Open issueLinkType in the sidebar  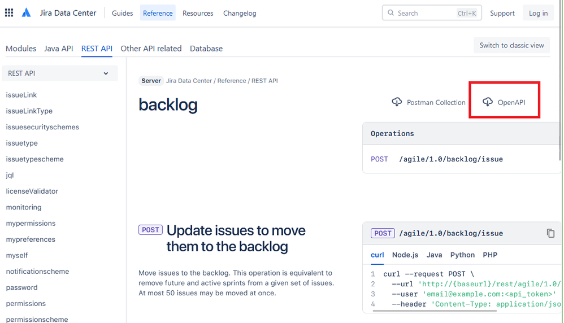tap(29, 111)
